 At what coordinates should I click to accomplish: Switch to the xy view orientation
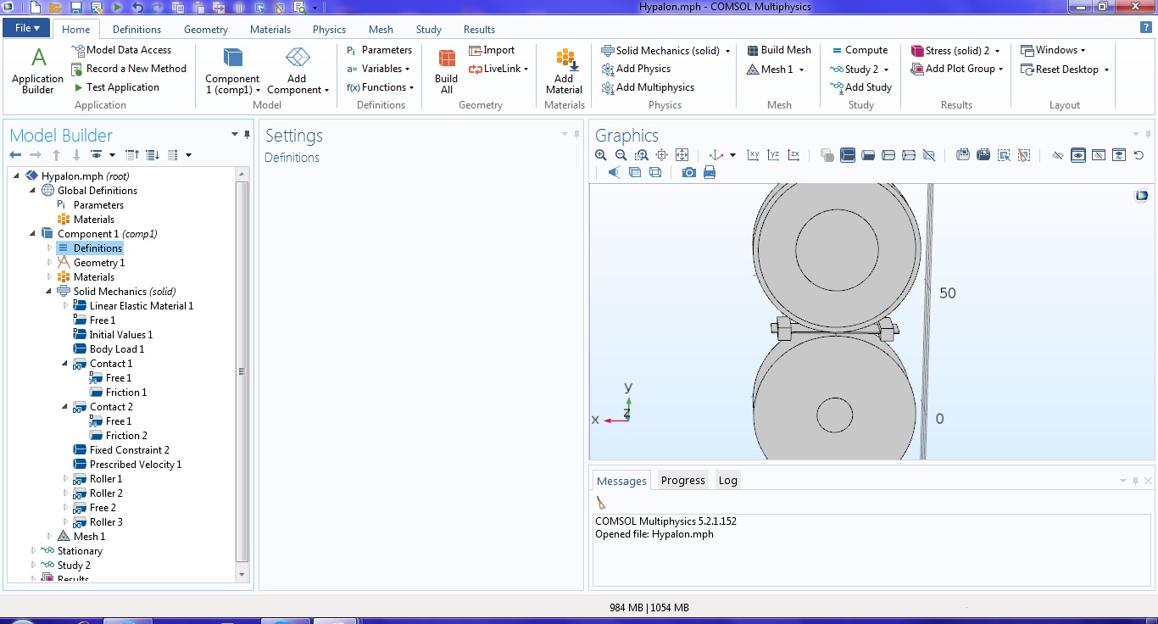coord(753,155)
